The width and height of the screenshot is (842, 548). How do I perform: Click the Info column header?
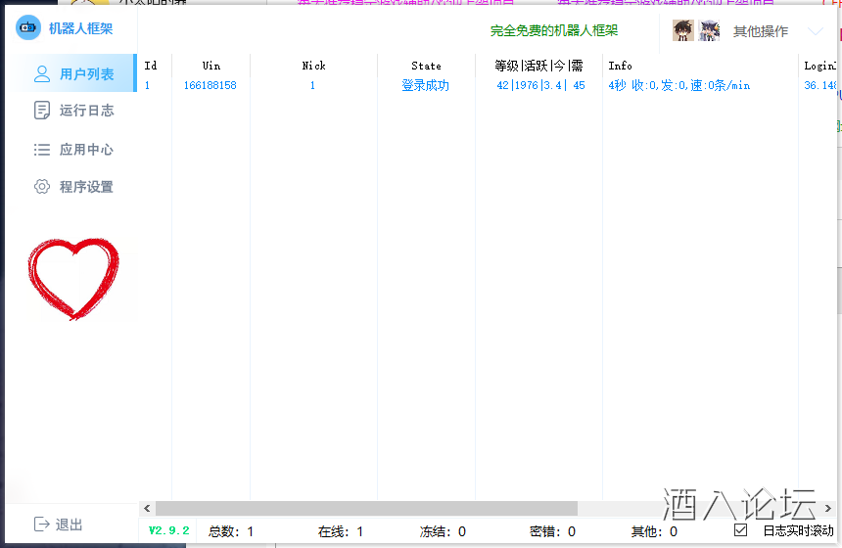click(x=620, y=66)
